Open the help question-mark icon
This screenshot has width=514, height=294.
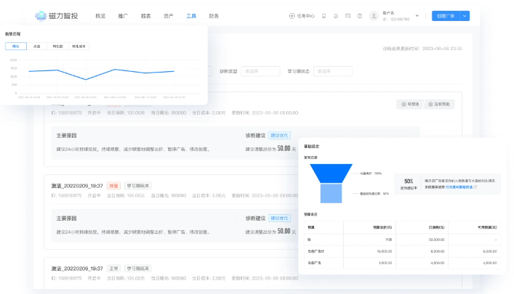tap(360, 16)
